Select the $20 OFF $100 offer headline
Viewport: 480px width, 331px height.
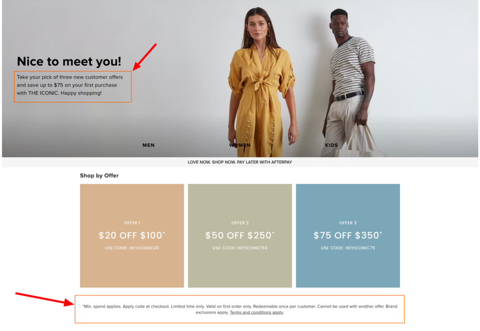click(132, 236)
